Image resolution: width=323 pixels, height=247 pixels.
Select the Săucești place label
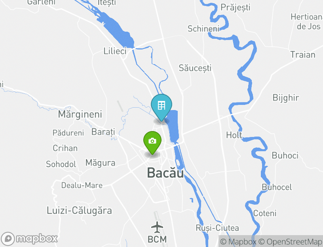point(195,68)
